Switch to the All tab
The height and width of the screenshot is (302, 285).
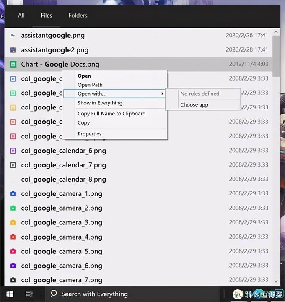pos(21,16)
